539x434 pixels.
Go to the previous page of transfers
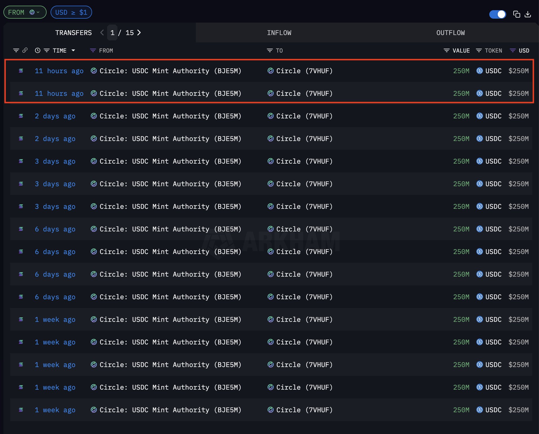coord(102,33)
